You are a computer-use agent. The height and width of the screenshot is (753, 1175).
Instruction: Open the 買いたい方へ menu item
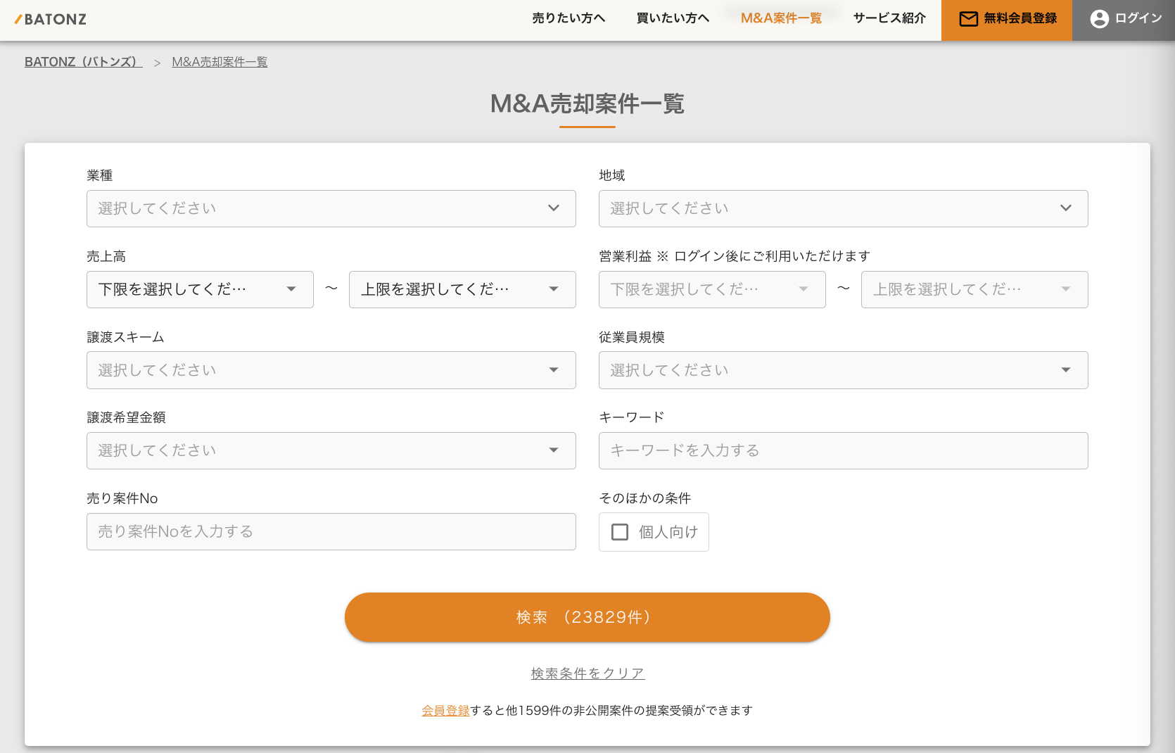point(673,18)
